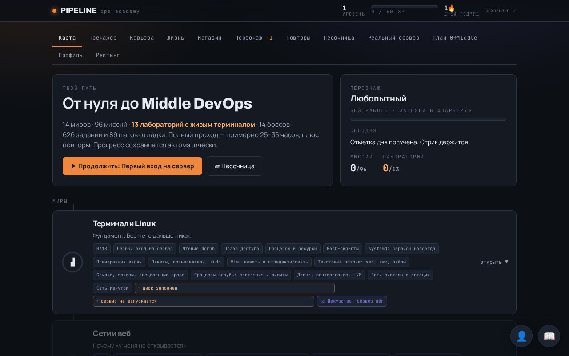
Task: Select the Карта tab
Action: tap(67, 38)
